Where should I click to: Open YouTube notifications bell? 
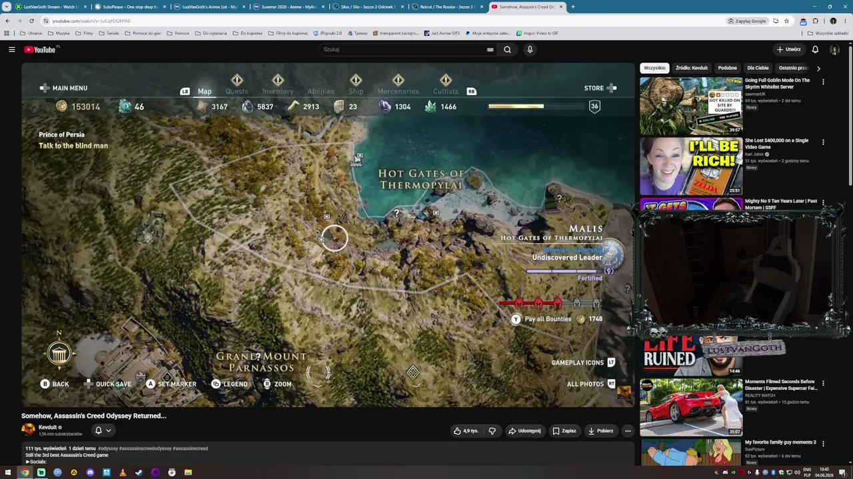[815, 49]
